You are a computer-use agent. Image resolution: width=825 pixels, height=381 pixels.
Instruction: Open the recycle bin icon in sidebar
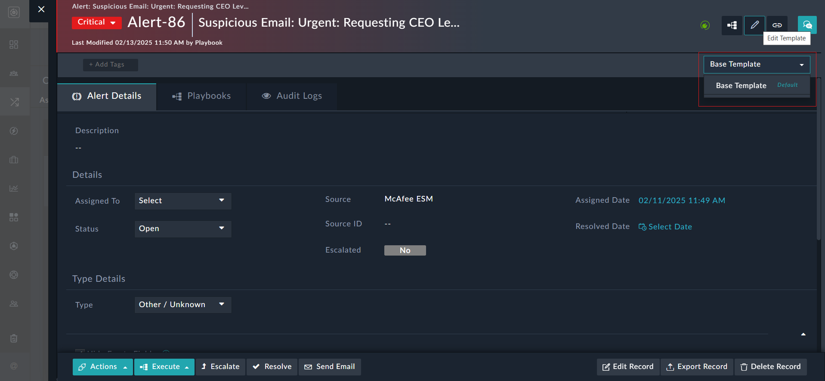14,338
